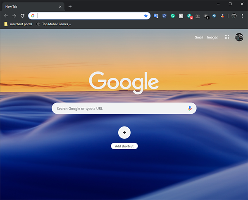Open the Images link
The width and height of the screenshot is (248, 200).
[212, 37]
